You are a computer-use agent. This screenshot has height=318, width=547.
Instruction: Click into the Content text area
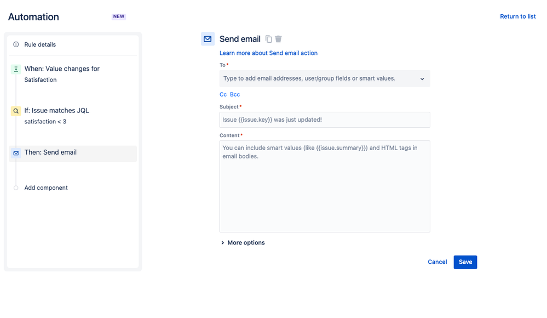point(325,186)
